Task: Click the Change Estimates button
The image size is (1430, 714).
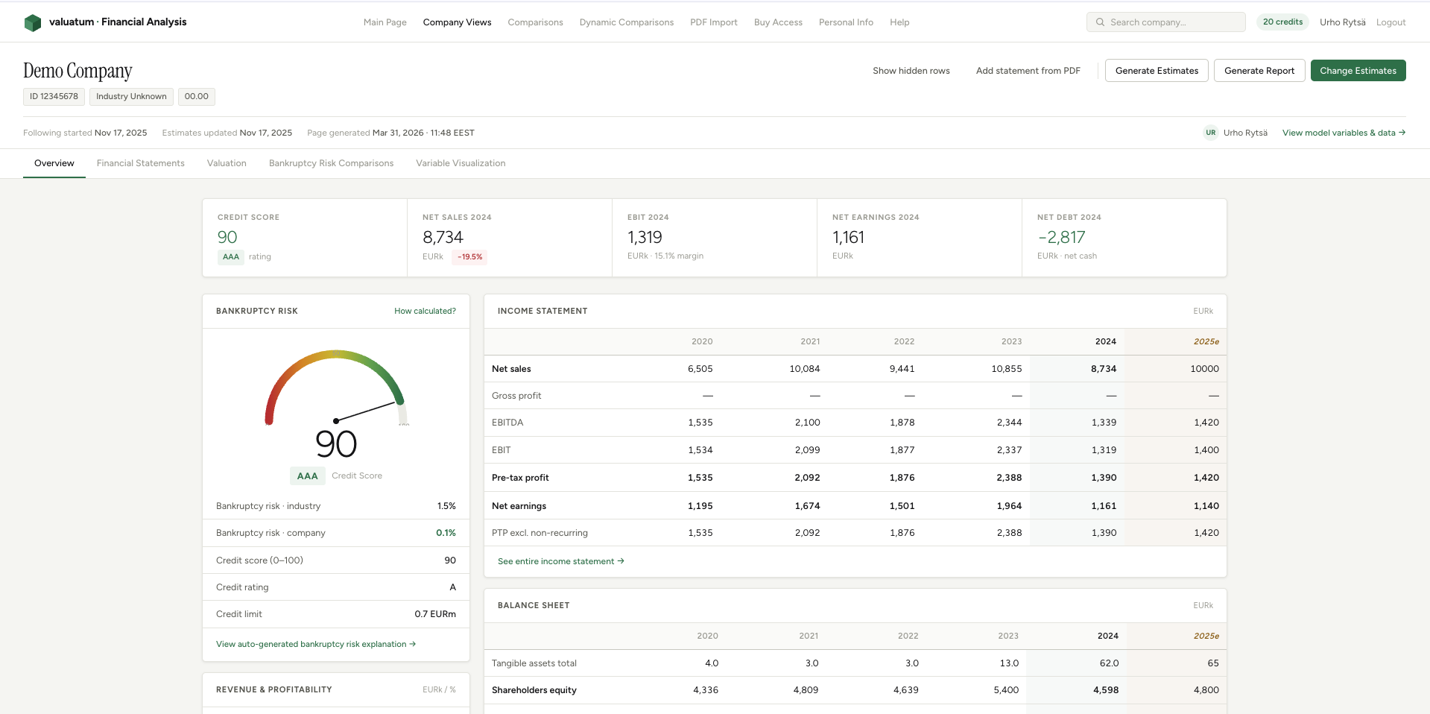Action: (1358, 70)
